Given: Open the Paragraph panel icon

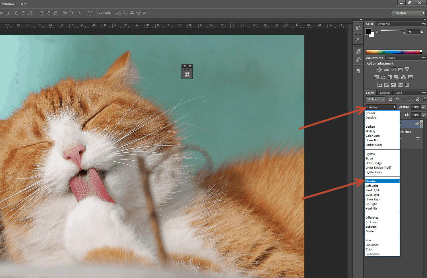Looking at the screenshot, I should tap(358, 71).
